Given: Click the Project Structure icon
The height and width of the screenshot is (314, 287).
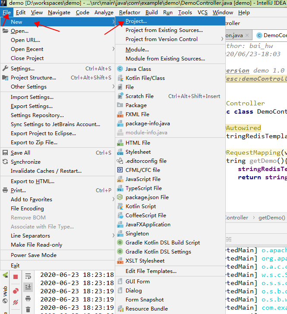Looking at the screenshot, I should coord(5,77).
